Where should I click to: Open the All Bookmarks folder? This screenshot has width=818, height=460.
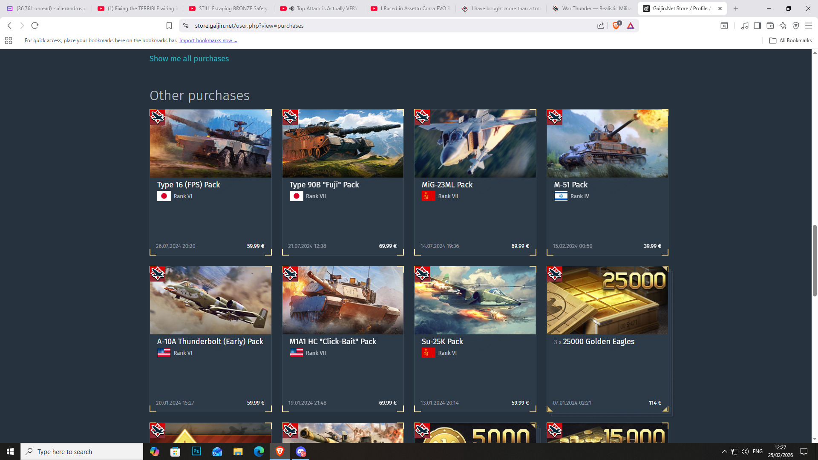tap(790, 40)
